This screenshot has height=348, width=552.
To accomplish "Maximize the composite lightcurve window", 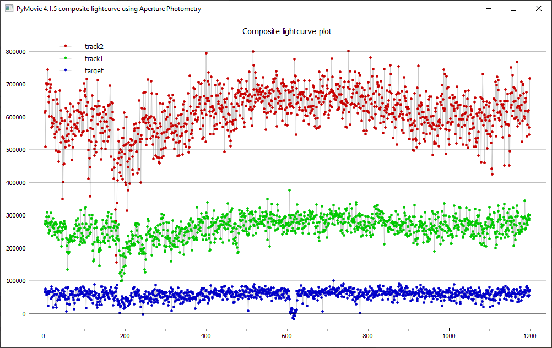I will pos(513,9).
